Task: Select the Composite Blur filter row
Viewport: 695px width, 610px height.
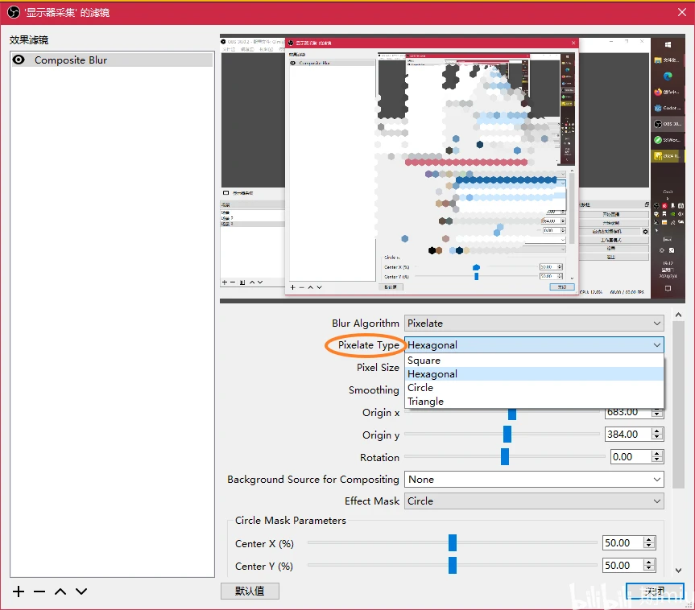Action: coord(112,60)
